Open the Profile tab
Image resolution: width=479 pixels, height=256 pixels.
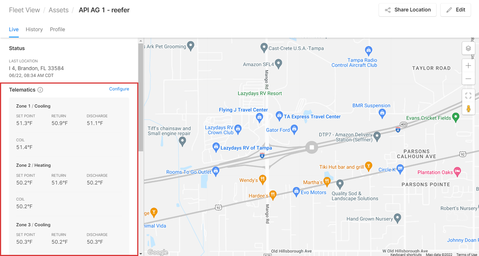coord(58,29)
